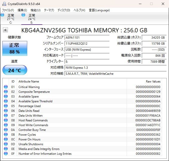
Task: Open the ヘルプ(H) menu
Action: click(79, 10)
